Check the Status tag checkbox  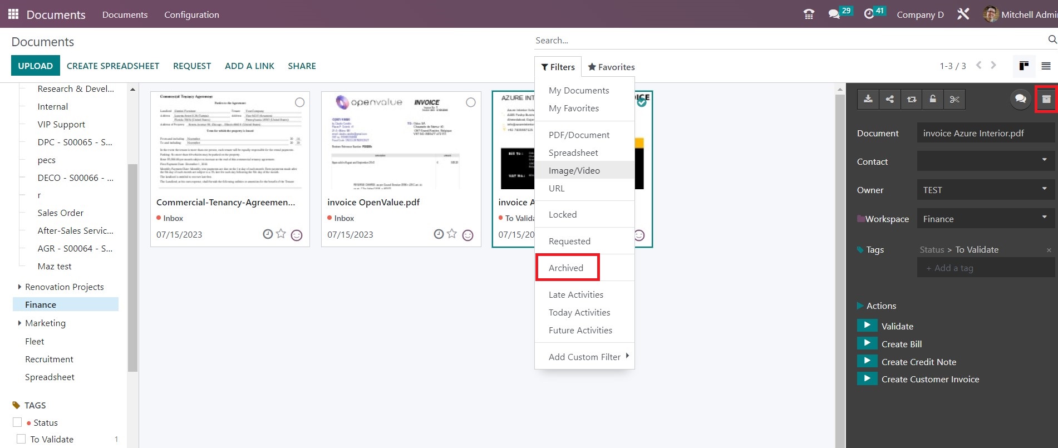click(17, 422)
